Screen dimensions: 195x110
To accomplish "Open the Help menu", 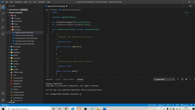I will 48,2.
